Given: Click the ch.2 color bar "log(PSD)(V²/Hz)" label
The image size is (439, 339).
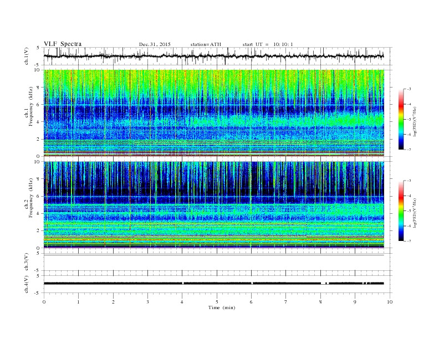Looking at the screenshot, I should click(x=415, y=213).
